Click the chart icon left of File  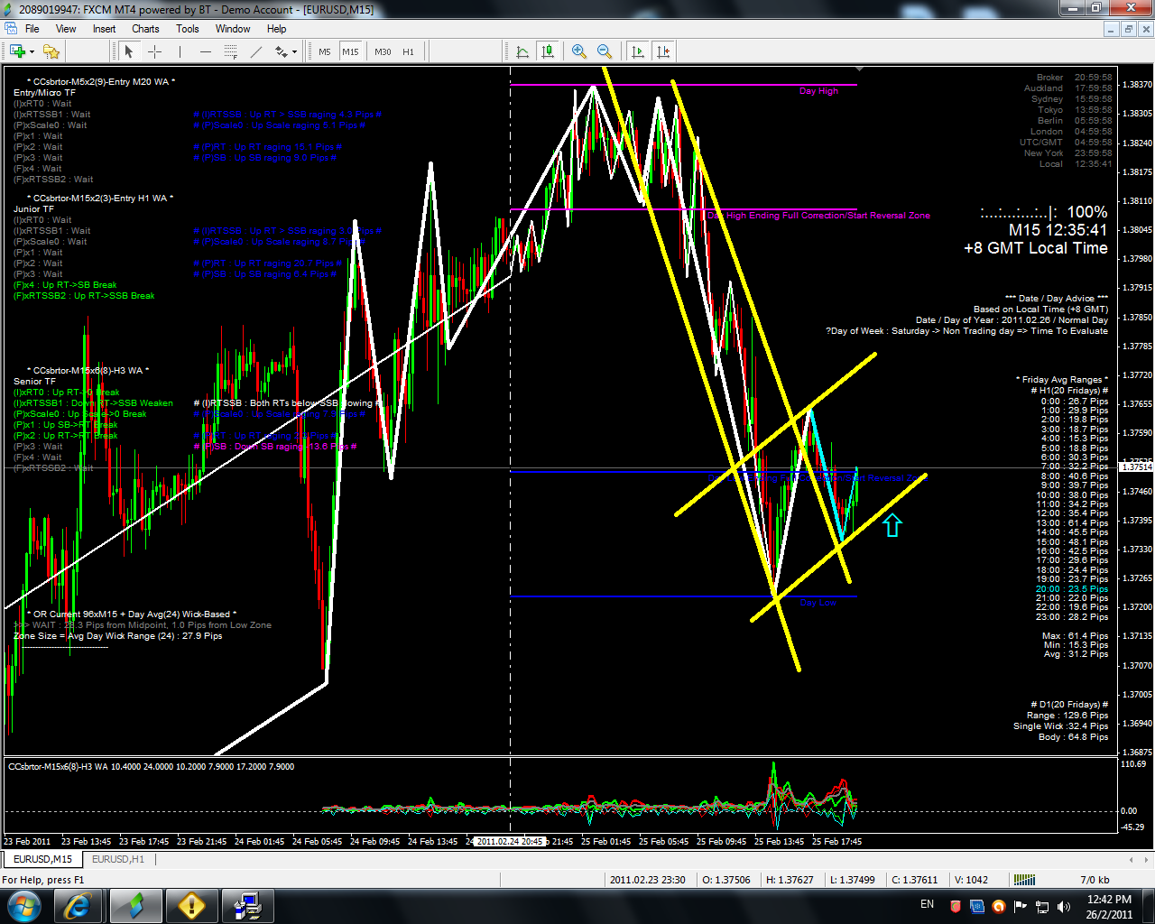[x=11, y=29]
